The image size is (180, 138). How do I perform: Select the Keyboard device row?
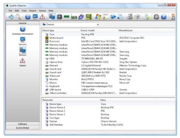pos(108,86)
